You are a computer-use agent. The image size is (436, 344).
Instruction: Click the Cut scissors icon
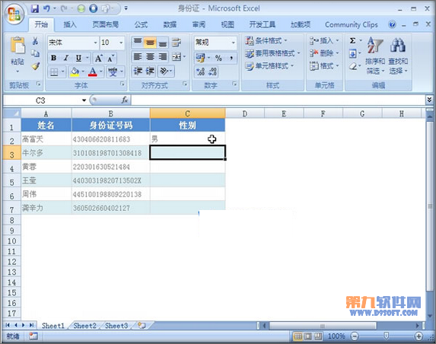[x=35, y=41]
